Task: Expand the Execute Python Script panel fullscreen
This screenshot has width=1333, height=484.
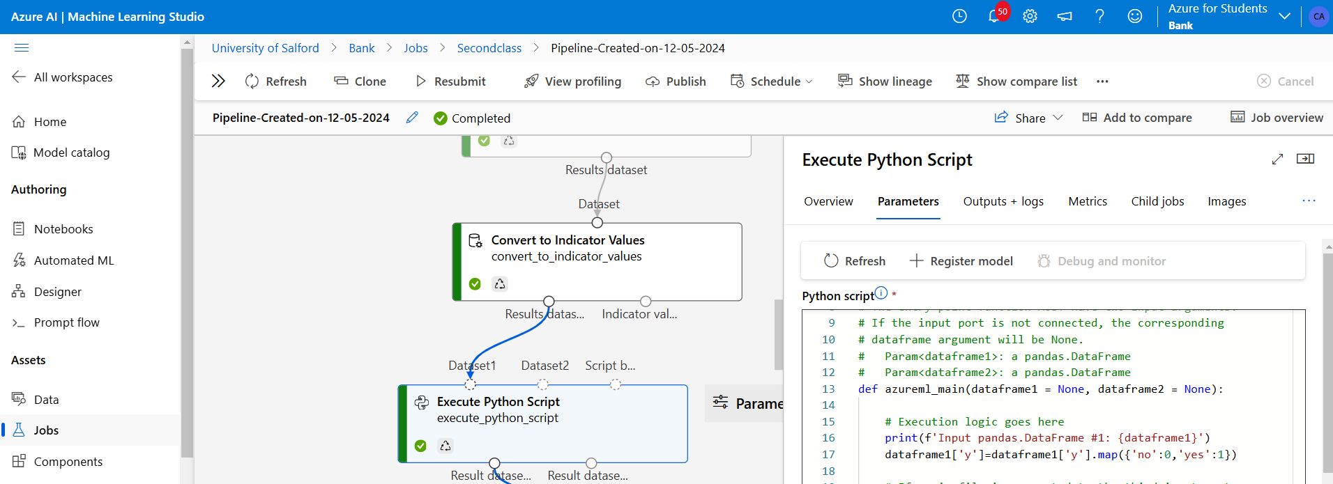Action: click(1277, 159)
